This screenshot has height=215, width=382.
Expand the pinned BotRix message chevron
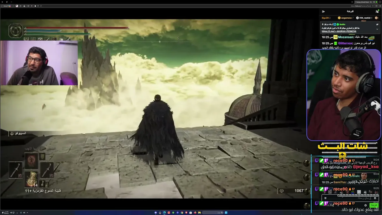click(x=377, y=29)
